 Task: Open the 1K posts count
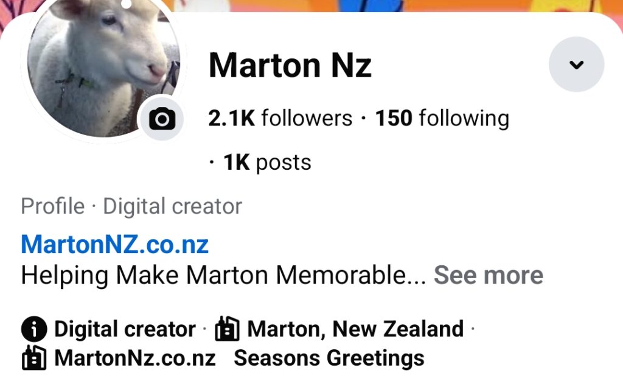[x=267, y=162]
